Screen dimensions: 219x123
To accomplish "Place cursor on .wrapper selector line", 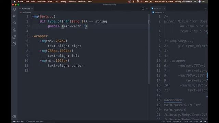I will tap(40, 36).
